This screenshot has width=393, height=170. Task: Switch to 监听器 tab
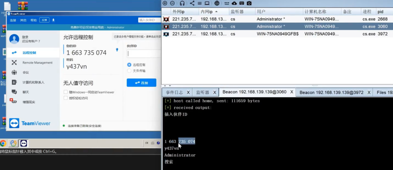pos(203,92)
